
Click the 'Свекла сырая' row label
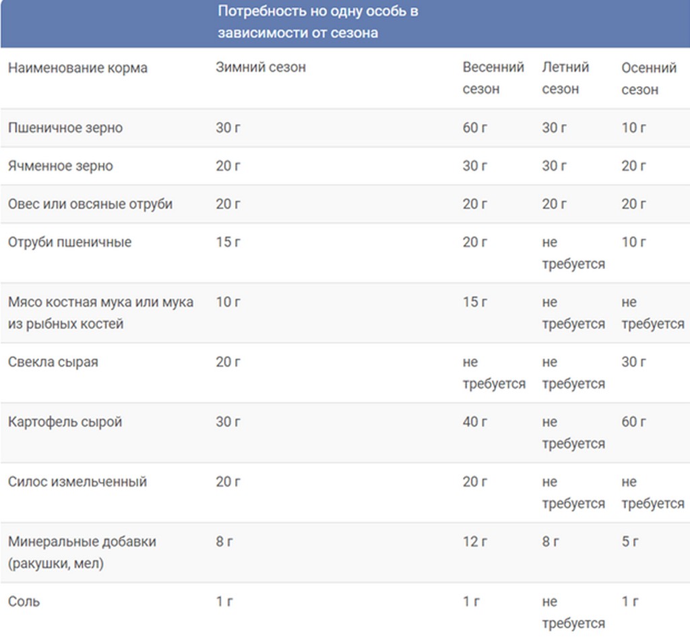(53, 362)
